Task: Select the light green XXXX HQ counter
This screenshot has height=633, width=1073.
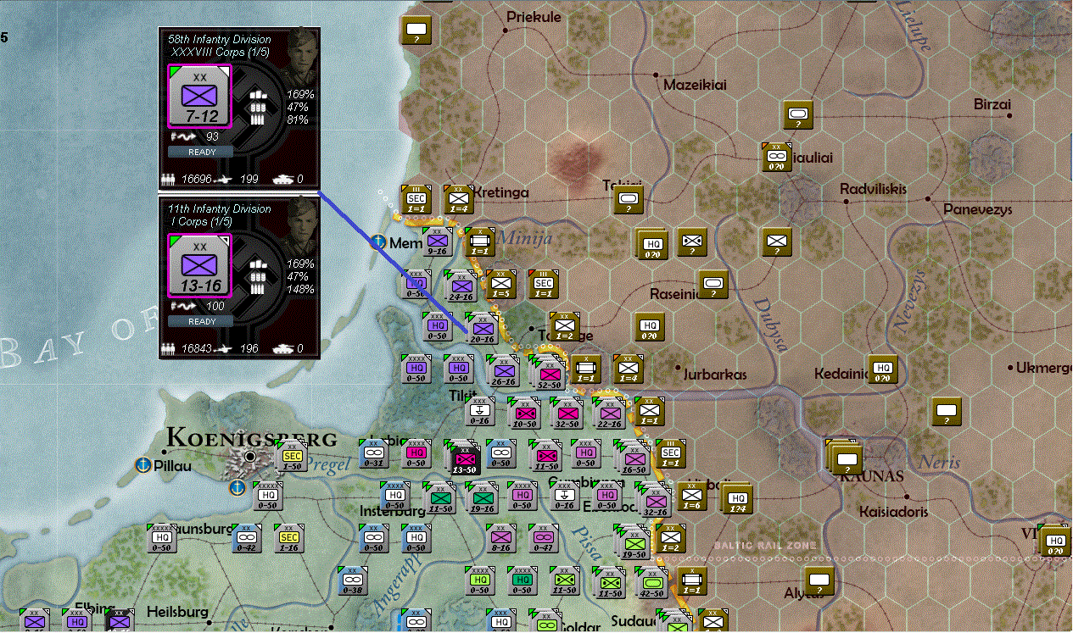Action: pos(480,580)
